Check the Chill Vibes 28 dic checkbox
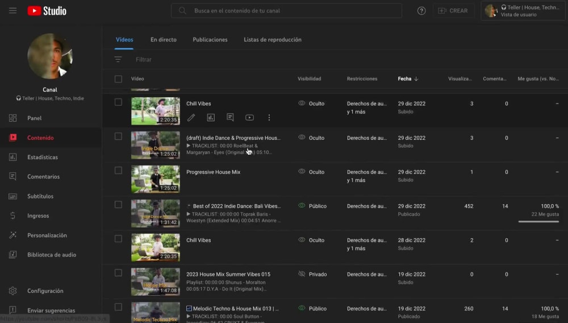Image resolution: width=568 pixels, height=323 pixels. tap(118, 238)
